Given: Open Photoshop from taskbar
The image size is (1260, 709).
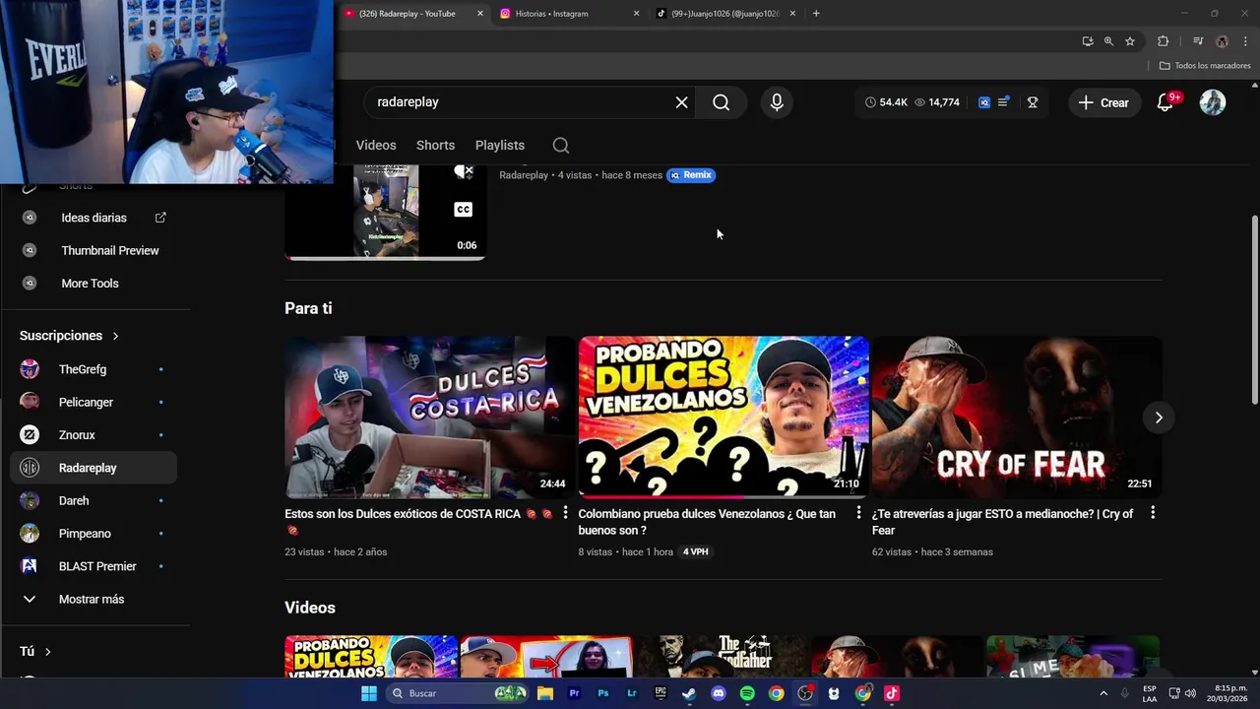Looking at the screenshot, I should coord(603,693).
